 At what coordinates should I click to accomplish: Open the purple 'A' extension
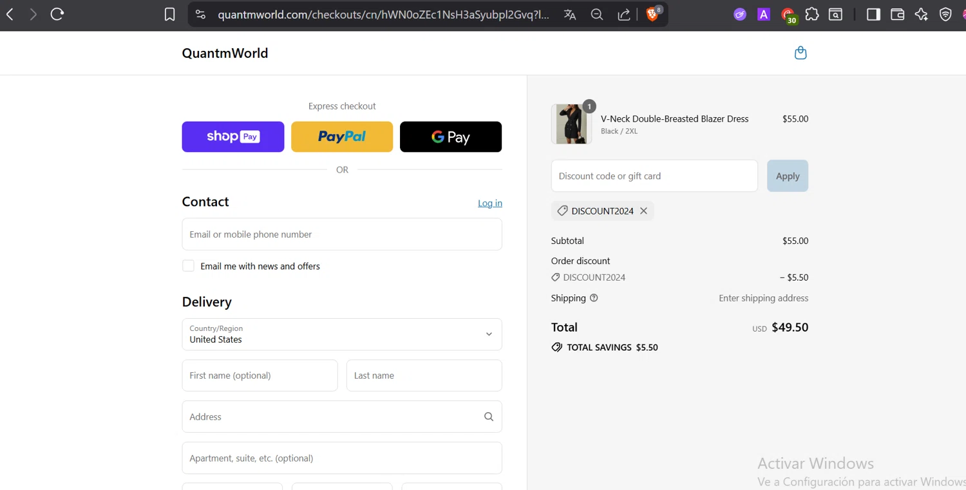[764, 14]
